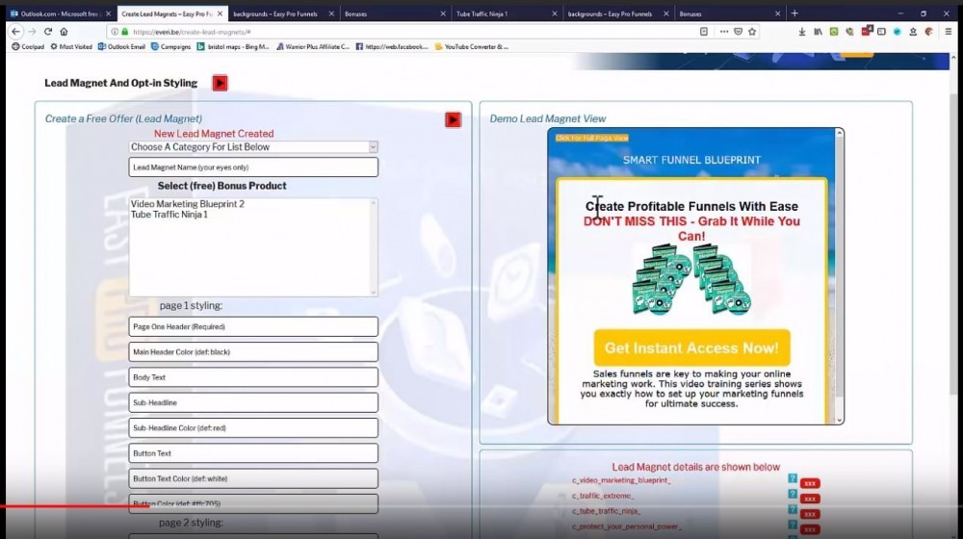Viewport: 963px width, 539px height.
Task: Open help for c_protect_your_personal_power_
Action: click(793, 525)
